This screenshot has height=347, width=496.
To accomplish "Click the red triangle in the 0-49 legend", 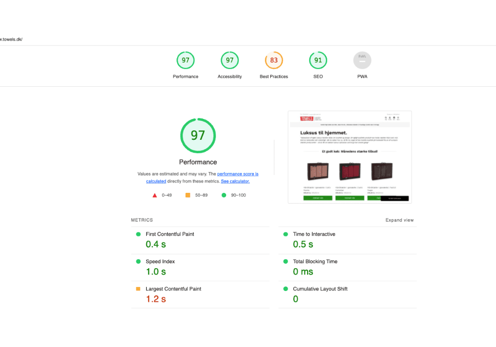I will coord(154,195).
